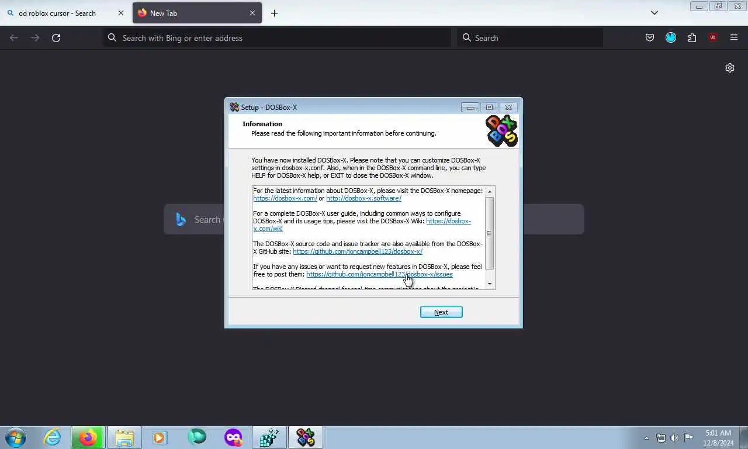Close the DOSBox-X setup window
748x449 pixels.
[508, 107]
